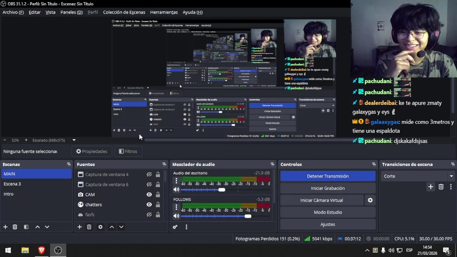Delete the scene transition trash icon
457x257 pixels.
441,187
